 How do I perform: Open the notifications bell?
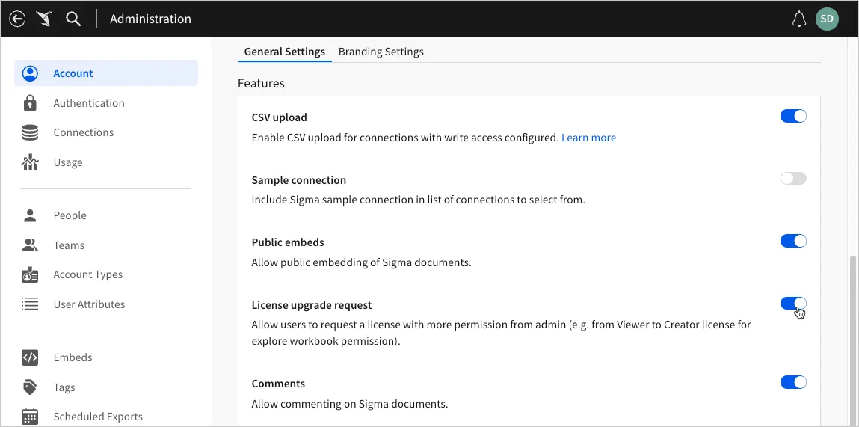(x=799, y=19)
